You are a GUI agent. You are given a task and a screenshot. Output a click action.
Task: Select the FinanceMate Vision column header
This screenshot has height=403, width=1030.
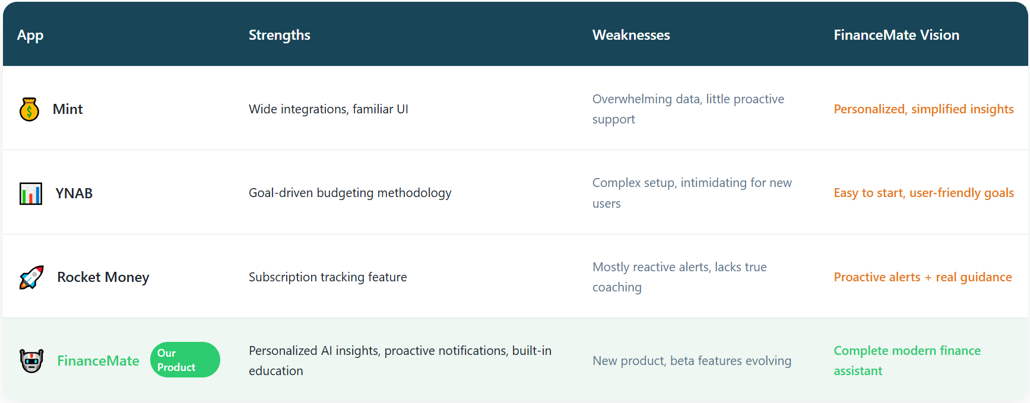pos(896,35)
